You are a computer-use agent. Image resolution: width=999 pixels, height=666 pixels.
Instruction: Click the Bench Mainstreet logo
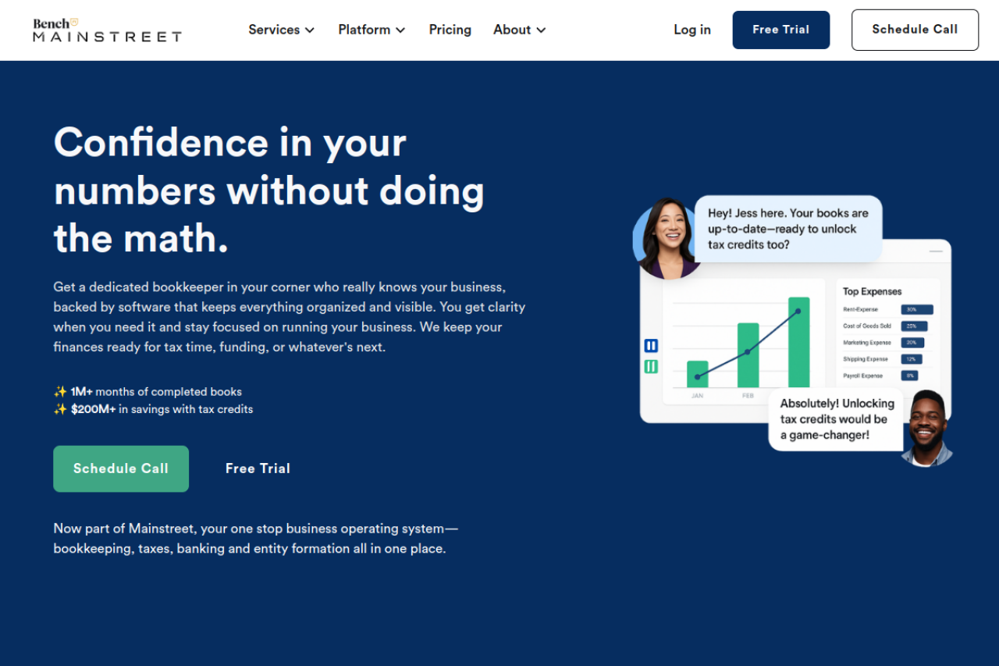point(107,30)
